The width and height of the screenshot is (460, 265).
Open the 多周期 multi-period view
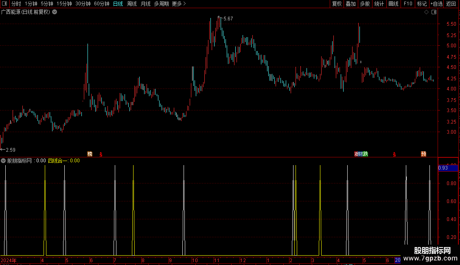(161, 4)
